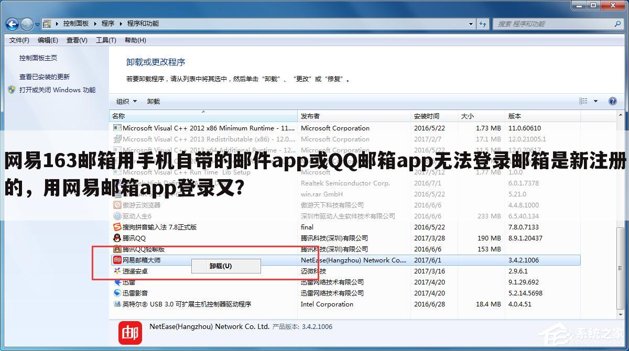Select 搜狗拼音输入法 7.8正式版 entry
629x351 pixels.
pyautogui.click(x=160, y=227)
